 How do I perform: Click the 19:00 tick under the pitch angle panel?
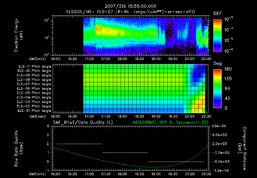[x=156, y=116]
